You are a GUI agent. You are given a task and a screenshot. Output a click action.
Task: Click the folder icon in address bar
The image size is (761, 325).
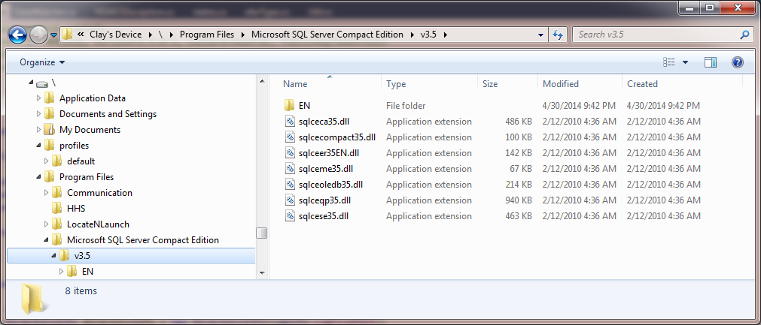coord(68,35)
